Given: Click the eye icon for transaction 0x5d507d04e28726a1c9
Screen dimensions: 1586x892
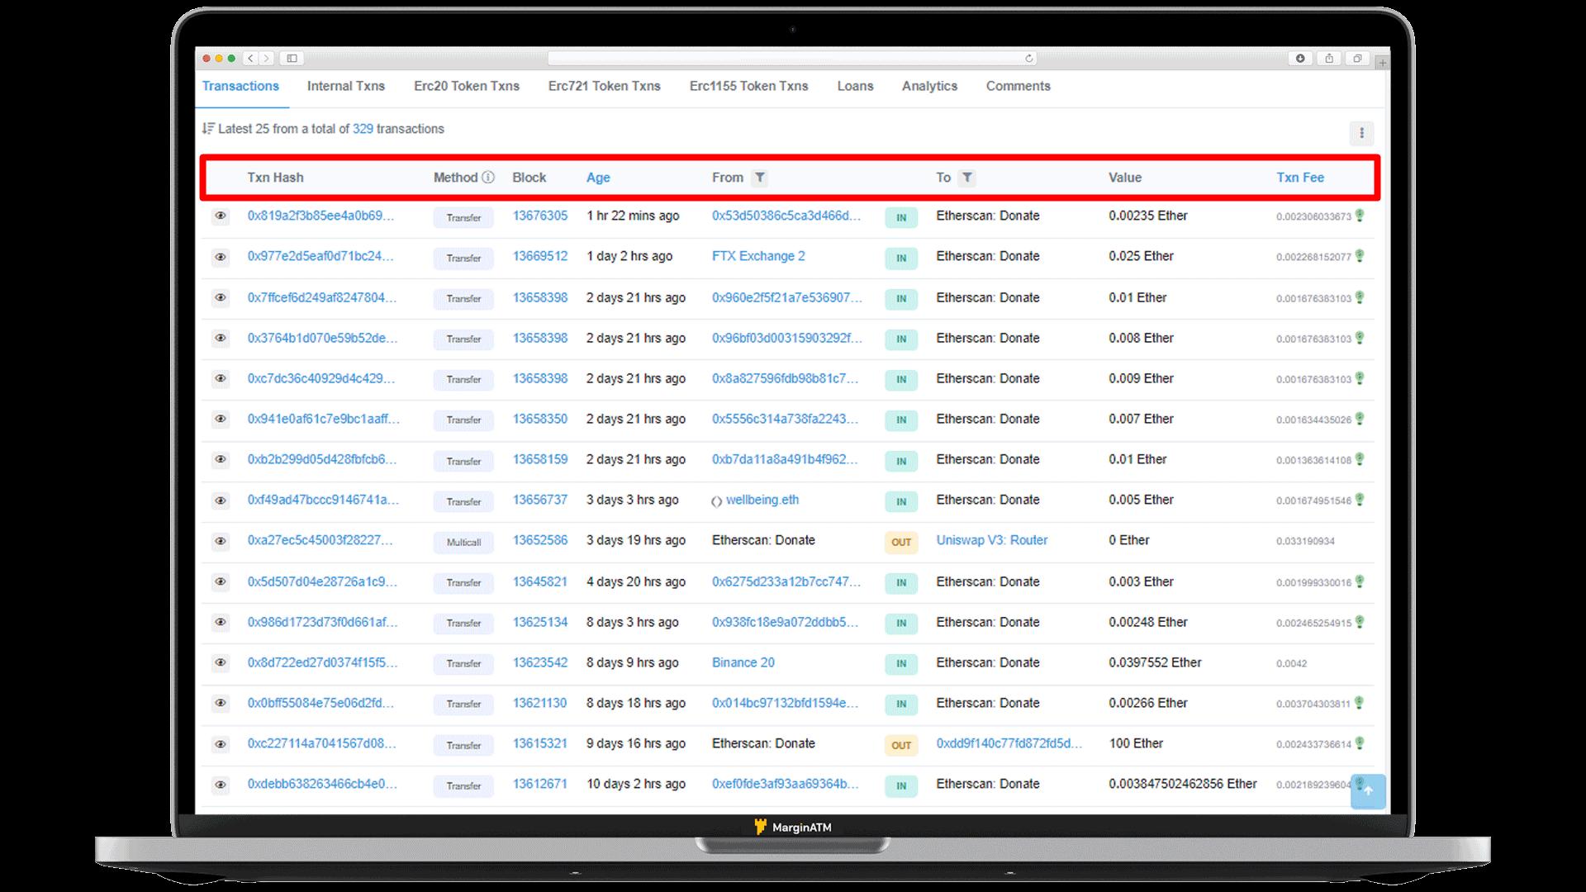Looking at the screenshot, I should pyautogui.click(x=221, y=581).
